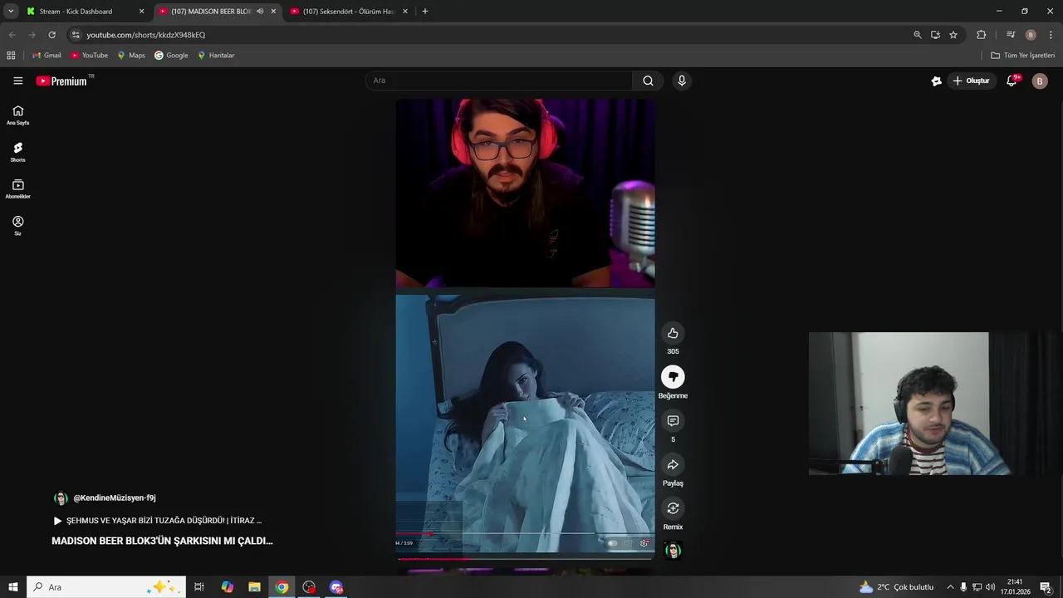Start voice search with microphone icon
Image resolution: width=1063 pixels, height=598 pixels.
click(x=682, y=81)
